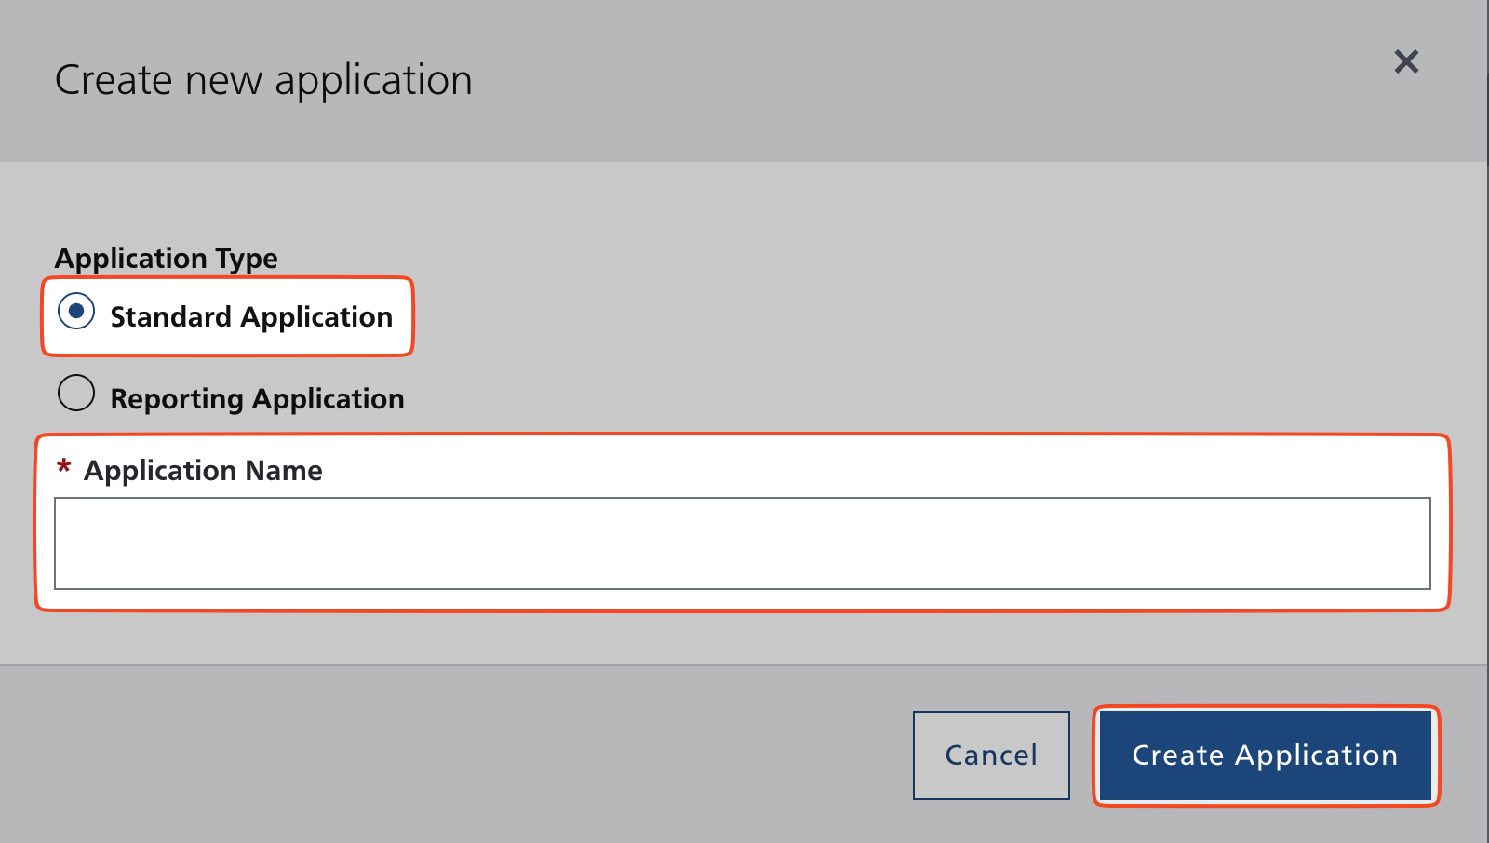Click the Standard Application label text
This screenshot has height=843, width=1489.
[x=251, y=317]
